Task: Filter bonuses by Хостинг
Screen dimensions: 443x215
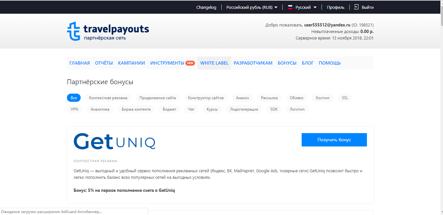Action: point(323,98)
